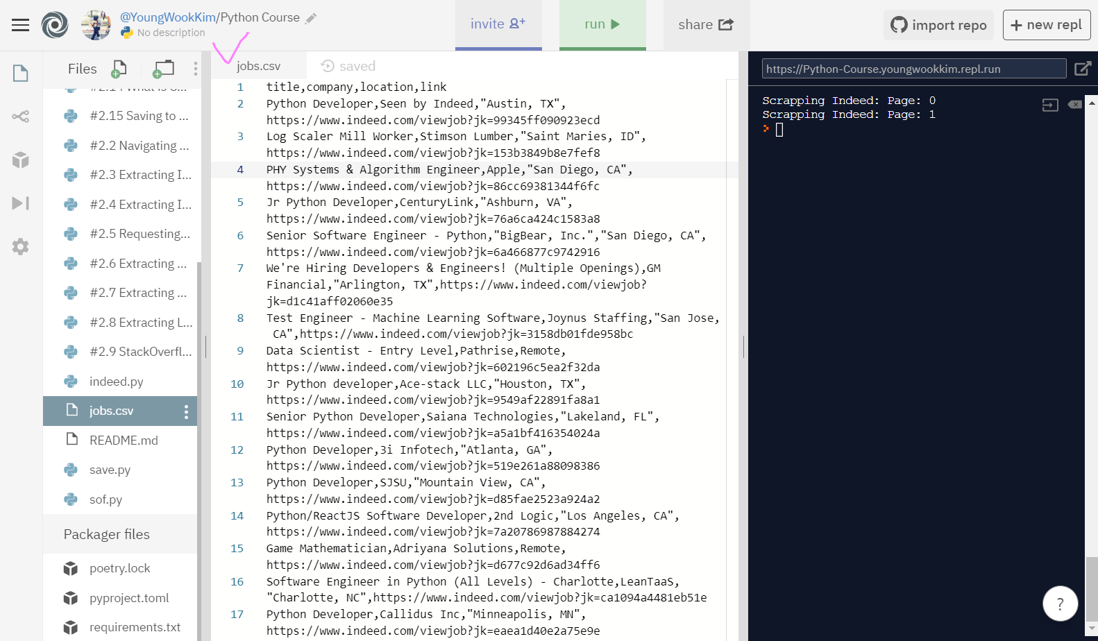The image size is (1098, 641).
Task: Edit repl name with pencil icon
Action: [311, 18]
